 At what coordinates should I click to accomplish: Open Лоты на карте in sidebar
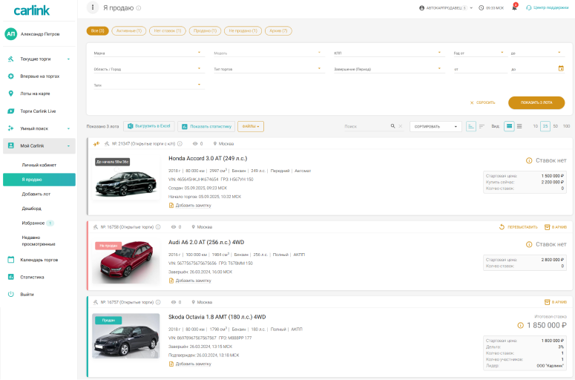[35, 94]
